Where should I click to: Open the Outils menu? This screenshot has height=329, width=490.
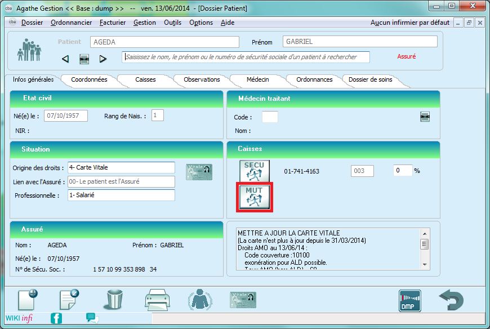pyautogui.click(x=172, y=23)
